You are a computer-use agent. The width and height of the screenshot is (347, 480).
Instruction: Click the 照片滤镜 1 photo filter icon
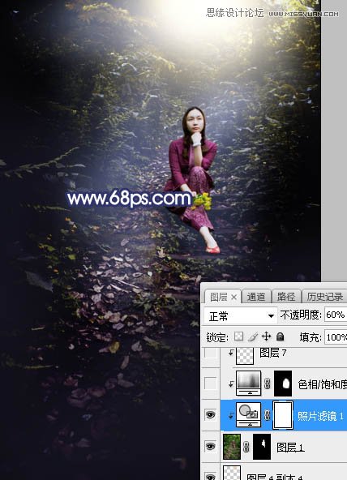point(248,415)
